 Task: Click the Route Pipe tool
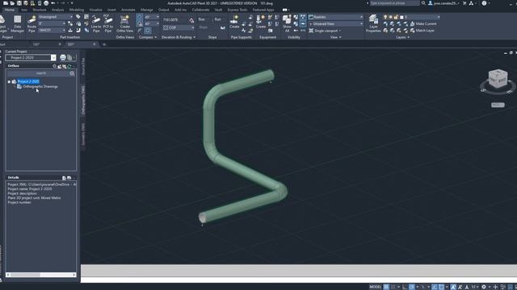(32, 23)
